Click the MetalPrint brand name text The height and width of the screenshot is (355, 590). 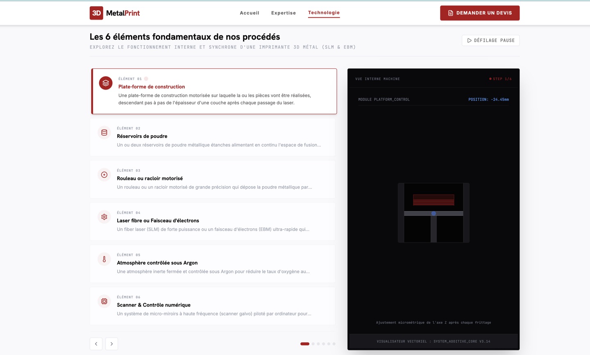(x=123, y=13)
